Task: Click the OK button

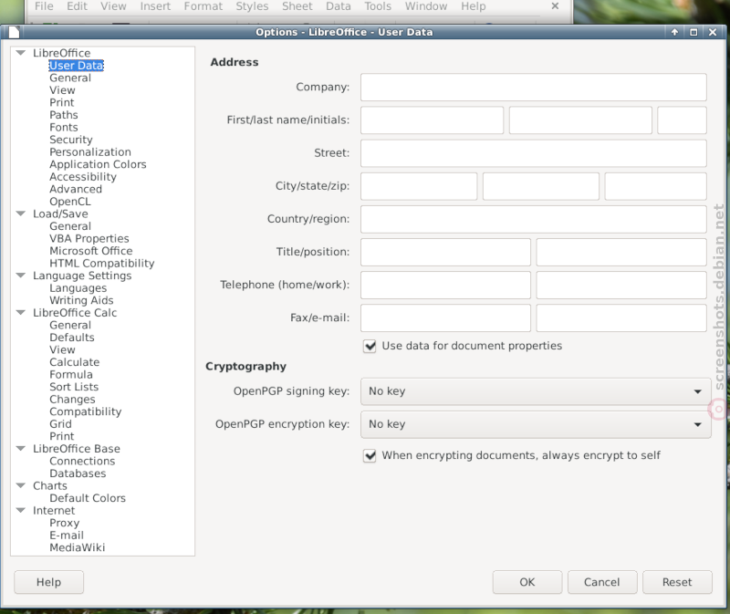Action: (x=527, y=582)
